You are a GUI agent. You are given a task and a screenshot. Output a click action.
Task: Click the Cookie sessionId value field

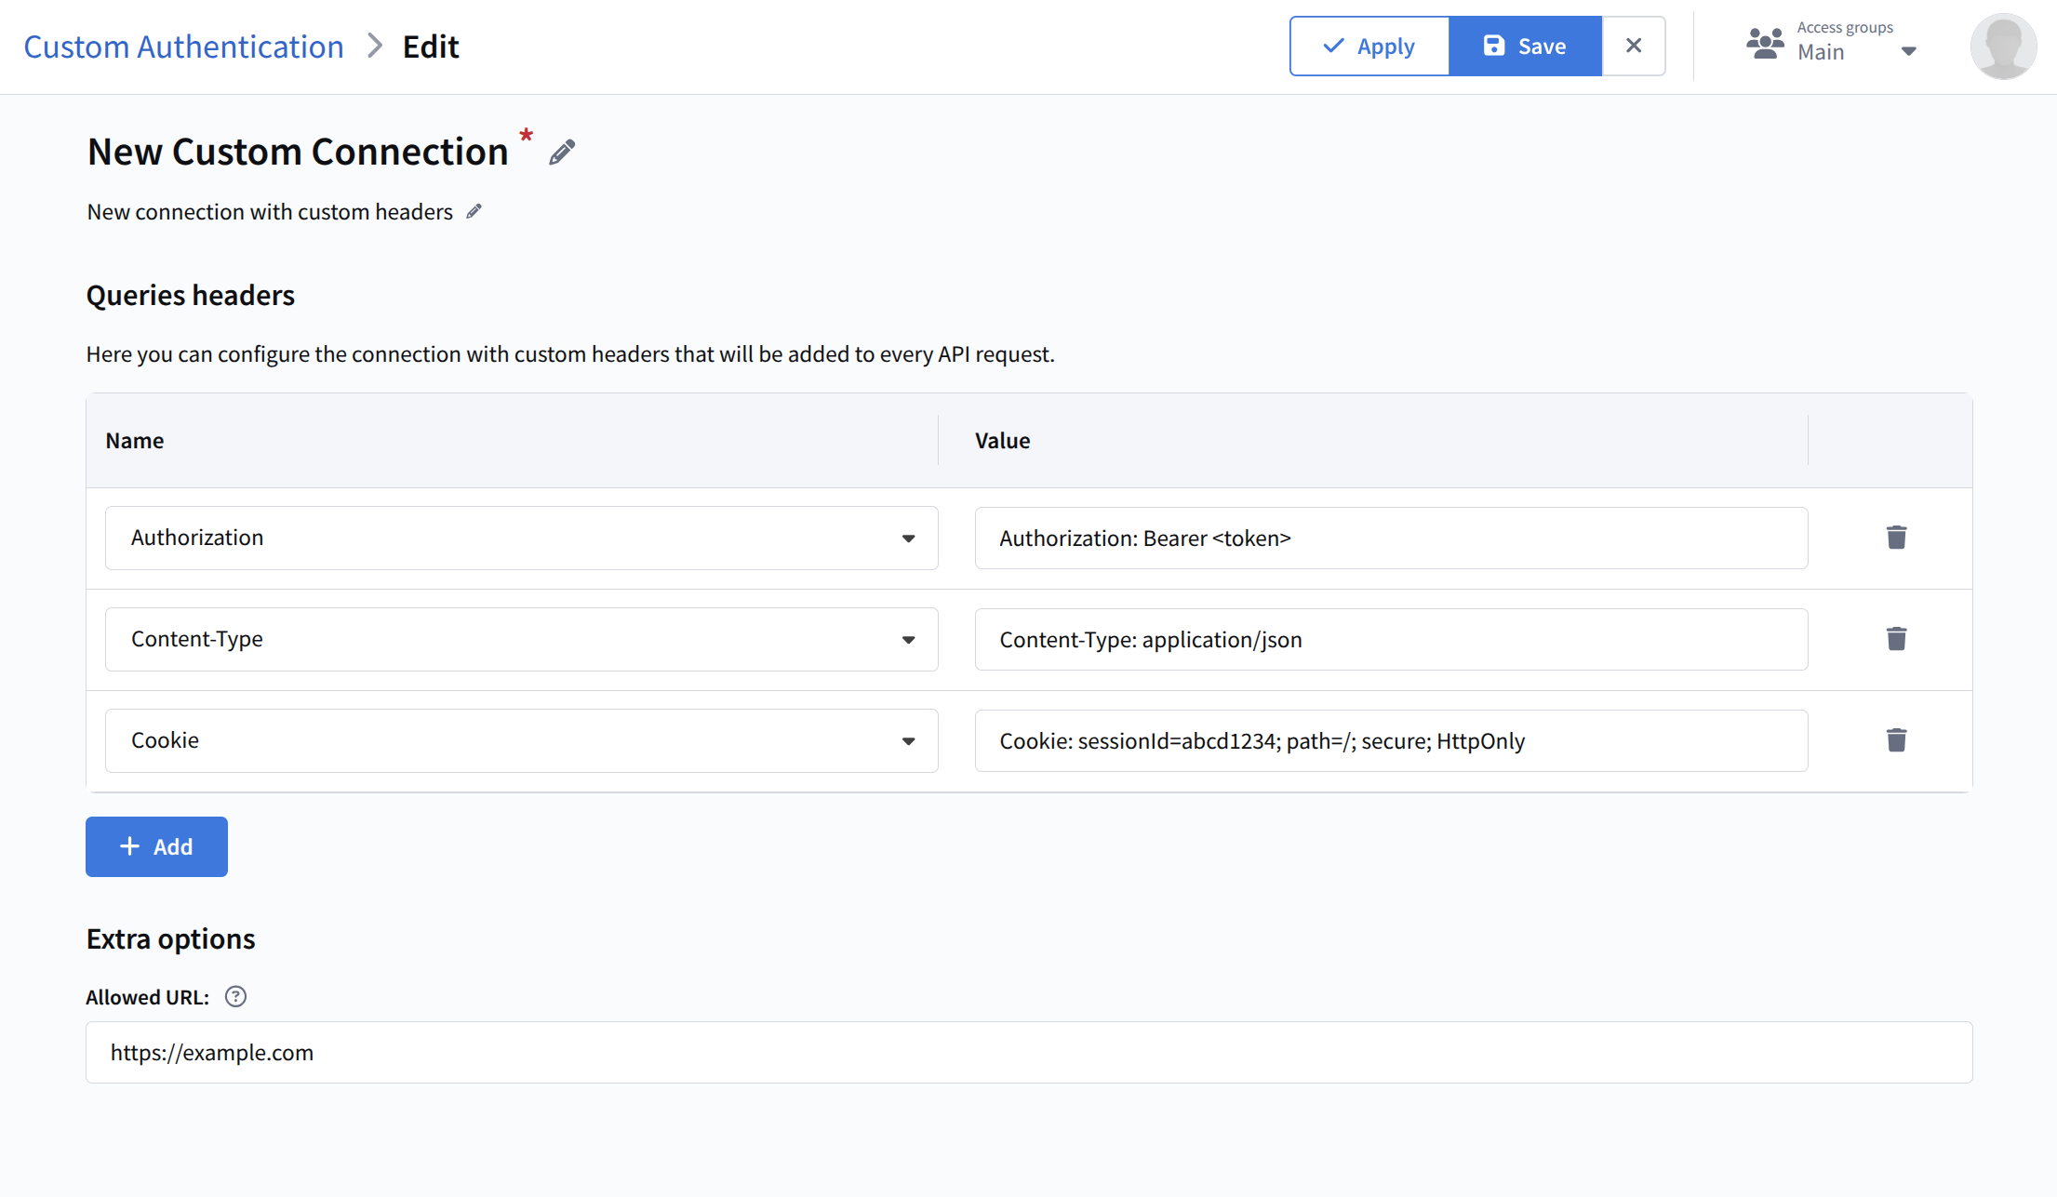[1390, 741]
